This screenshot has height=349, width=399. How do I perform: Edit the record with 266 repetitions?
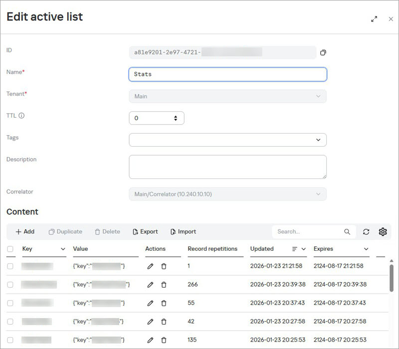[x=150, y=285]
